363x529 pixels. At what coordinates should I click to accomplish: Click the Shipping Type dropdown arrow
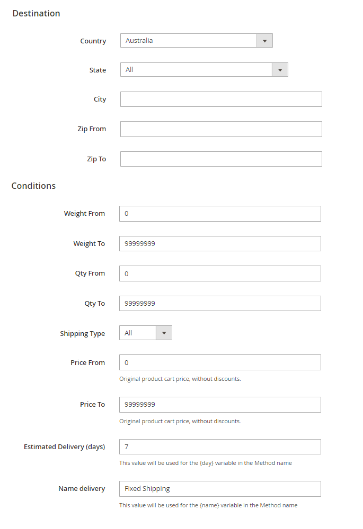point(164,333)
